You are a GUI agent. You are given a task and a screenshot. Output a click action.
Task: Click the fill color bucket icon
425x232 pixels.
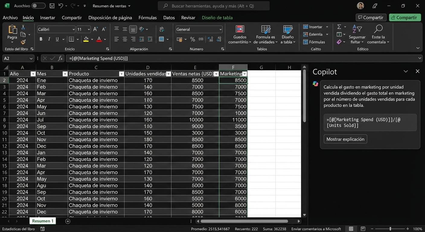[85, 39]
